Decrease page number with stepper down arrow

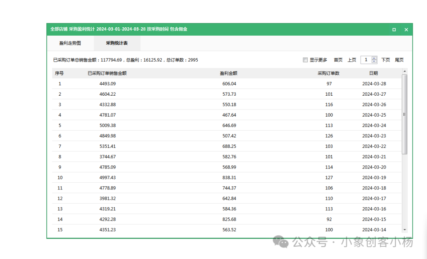(374, 62)
